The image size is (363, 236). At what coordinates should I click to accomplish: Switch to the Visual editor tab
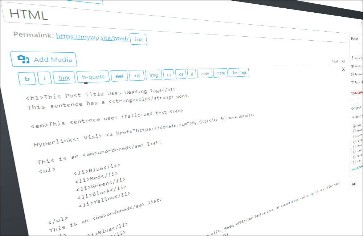point(335,61)
